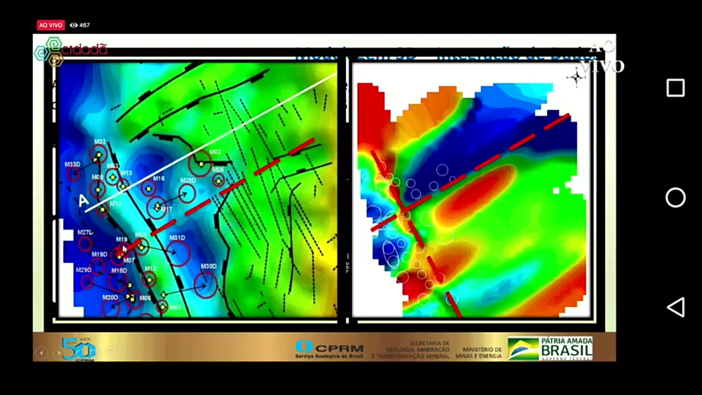
Task: Click the 'M31D' well label
Action: (x=177, y=238)
